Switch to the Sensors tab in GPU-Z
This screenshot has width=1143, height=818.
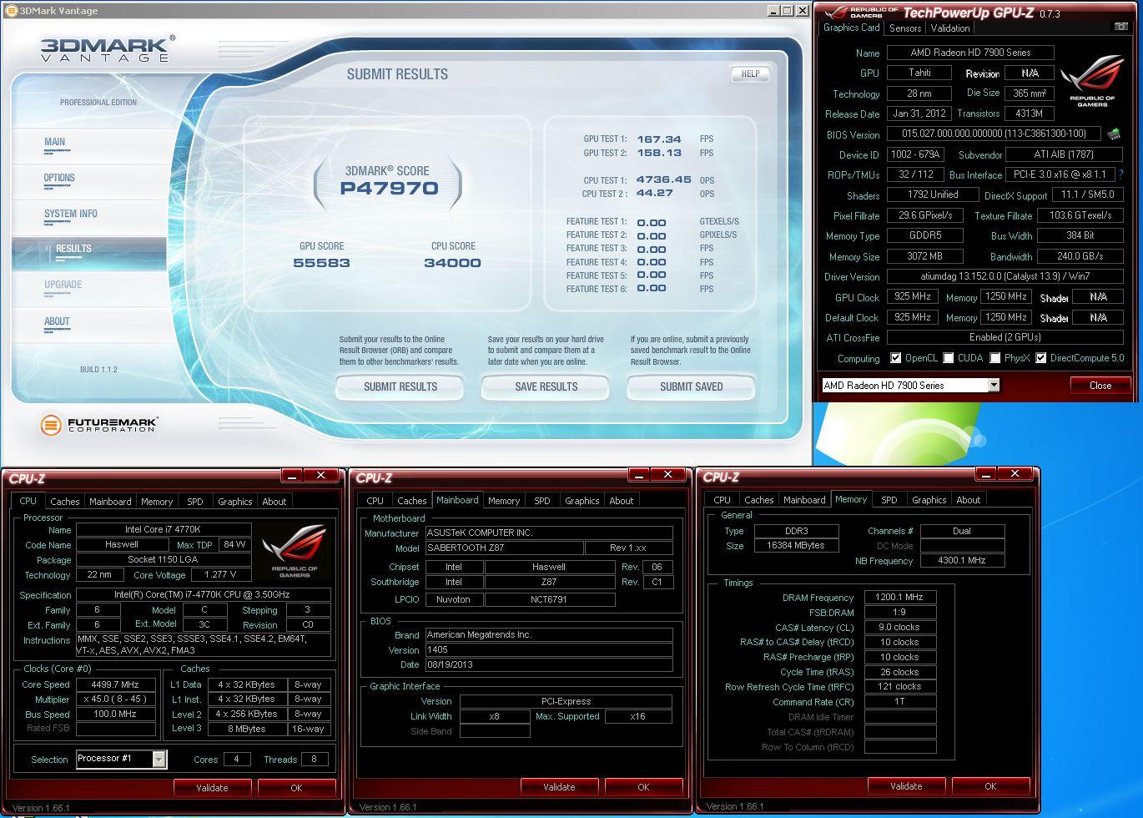pyautogui.click(x=905, y=28)
